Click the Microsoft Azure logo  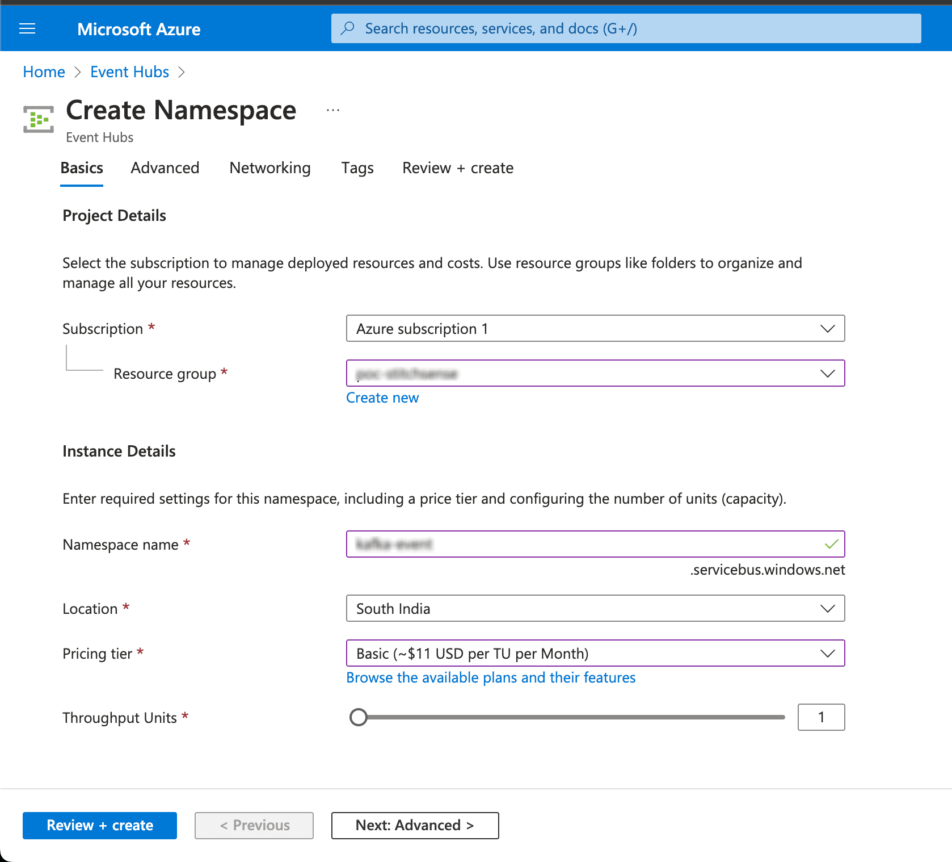click(x=138, y=28)
